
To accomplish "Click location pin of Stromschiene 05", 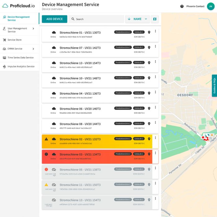I will (149, 169).
